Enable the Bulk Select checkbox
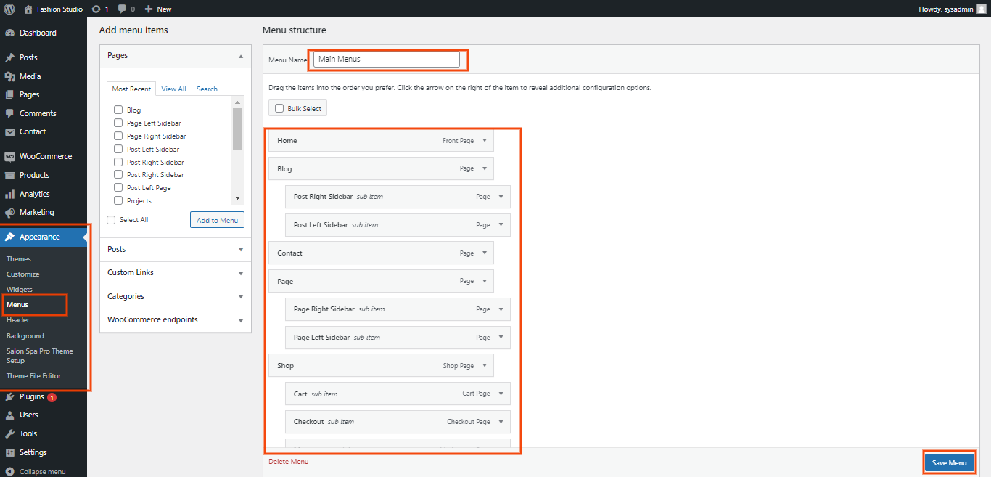The height and width of the screenshot is (477, 991). click(279, 108)
